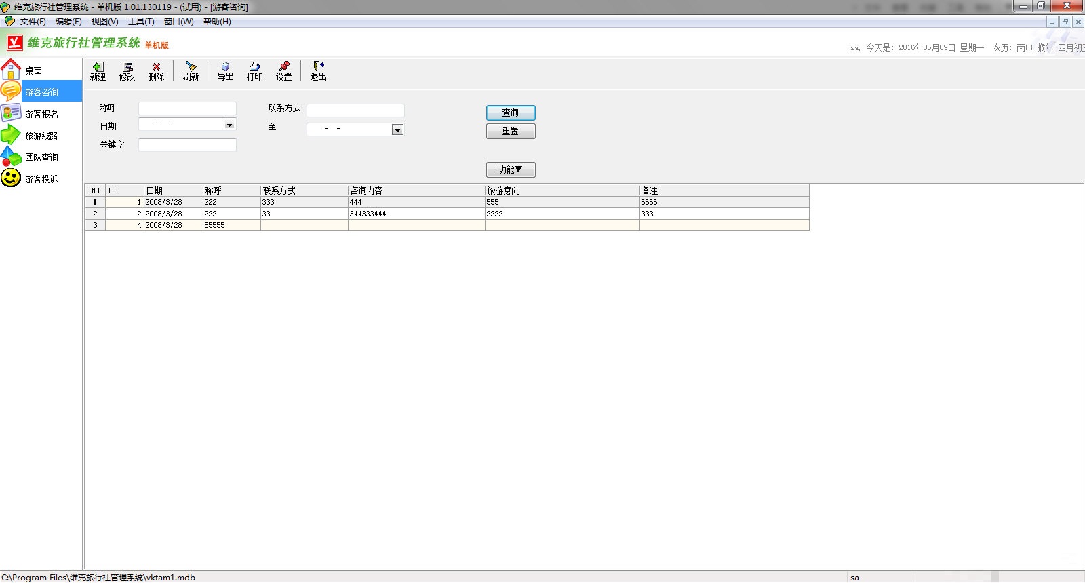Open the 编辑(E) menu
Image resolution: width=1085 pixels, height=583 pixels.
click(68, 22)
